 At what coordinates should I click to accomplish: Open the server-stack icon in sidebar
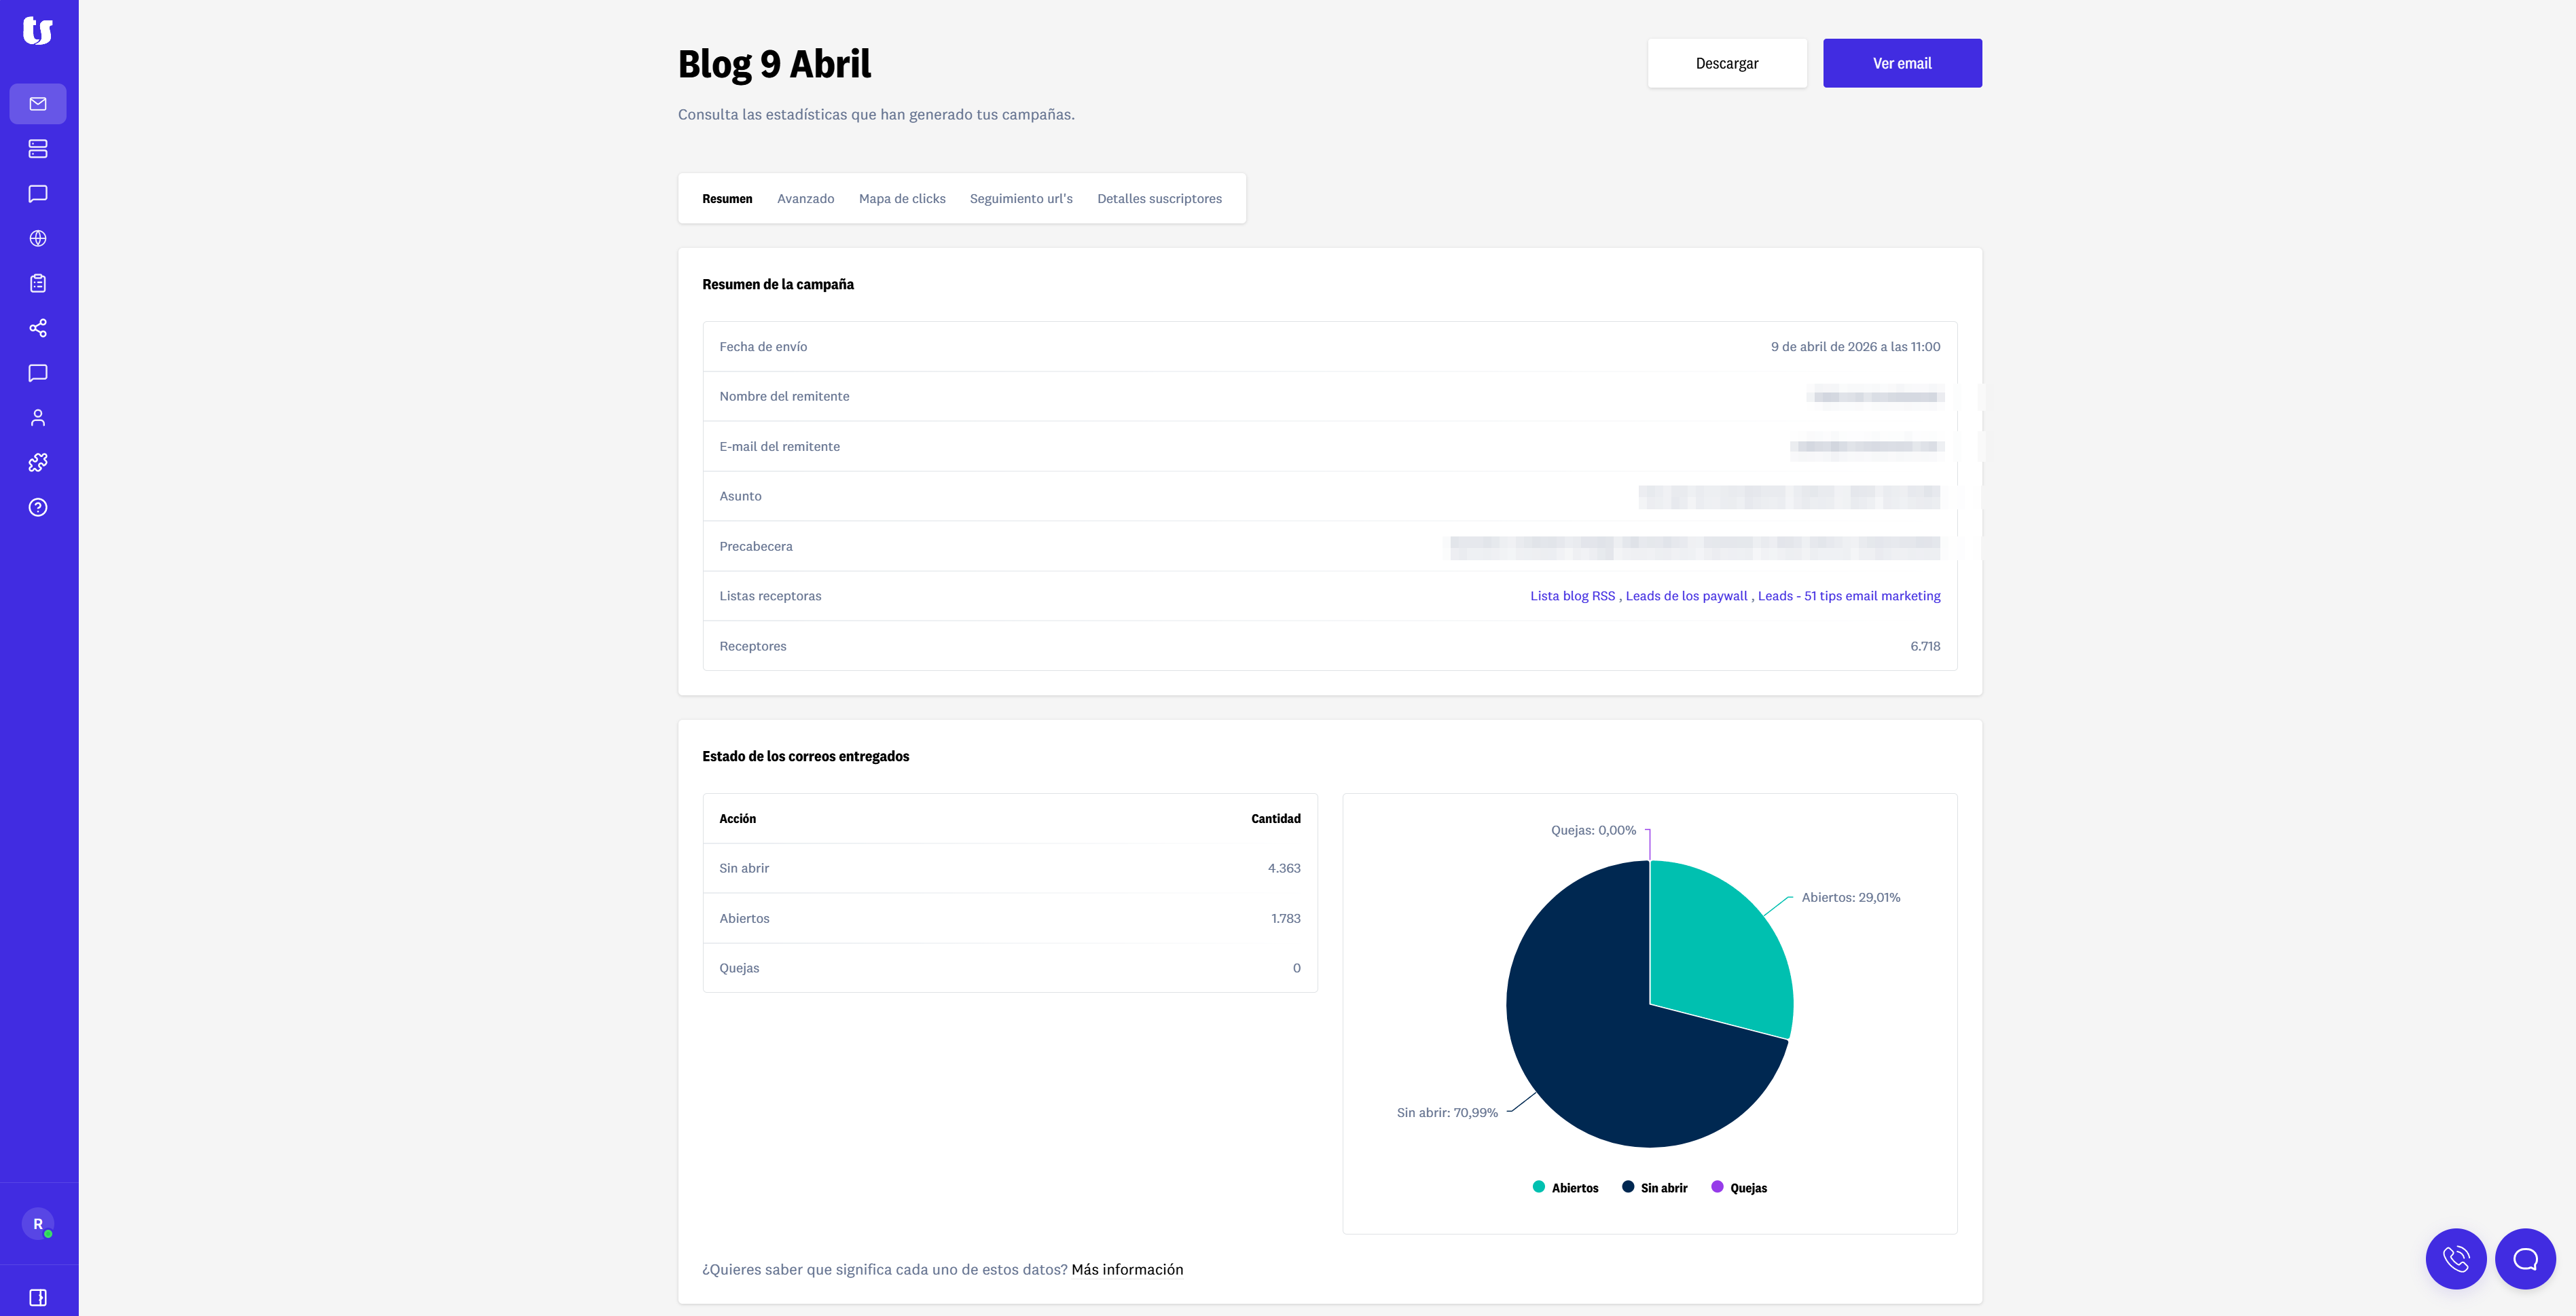[38, 149]
